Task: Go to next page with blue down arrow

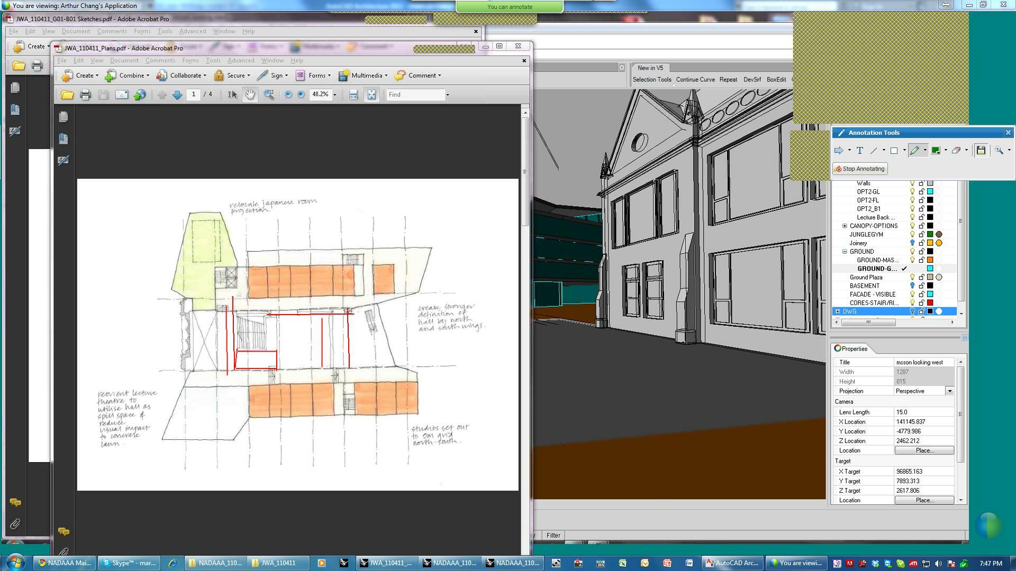Action: point(177,95)
